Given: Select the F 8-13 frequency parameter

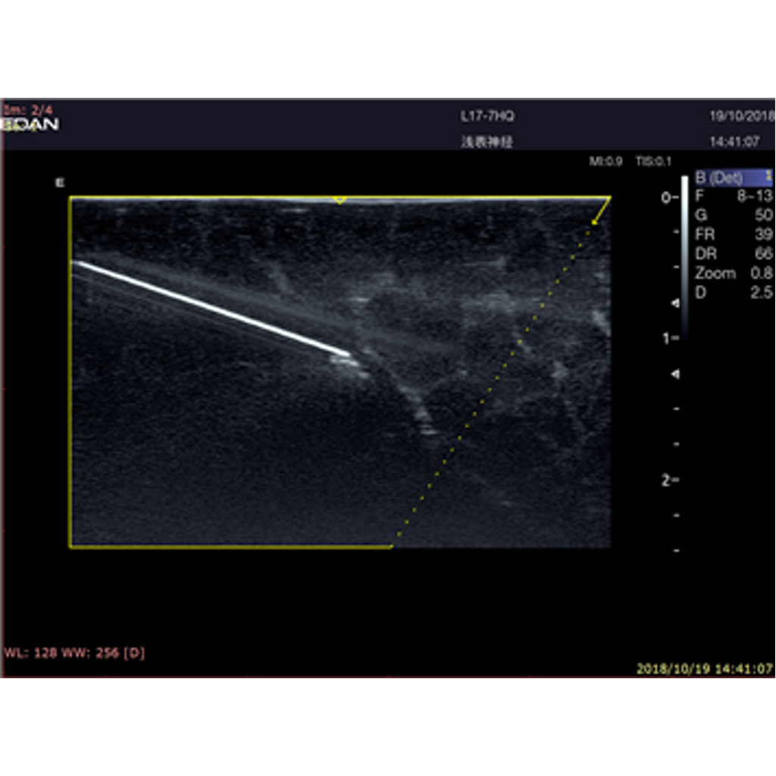Looking at the screenshot, I should (x=733, y=197).
